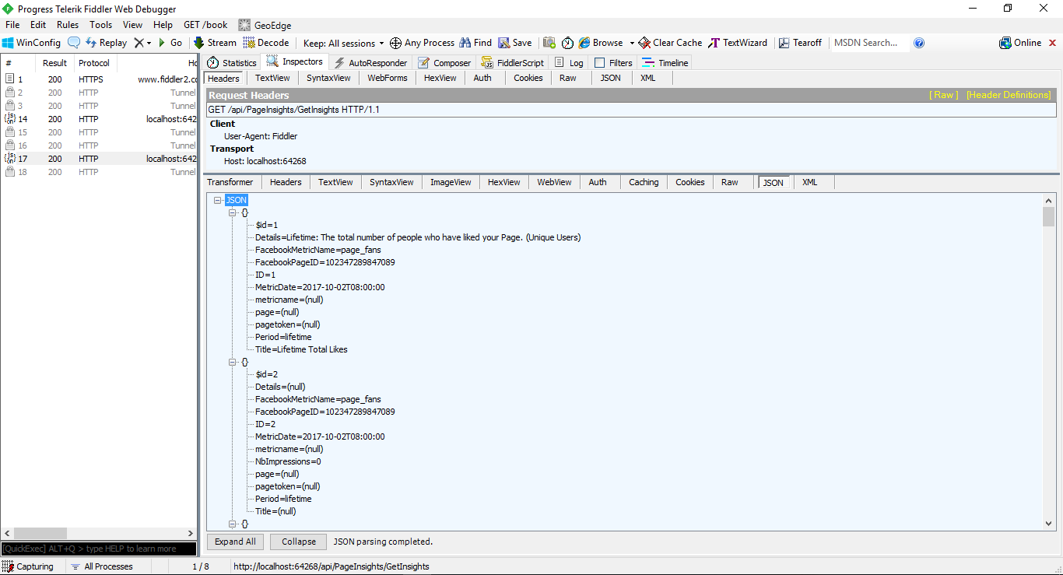The image size is (1063, 575).
Task: Collapse the object node containing $id=2
Action: click(x=233, y=362)
